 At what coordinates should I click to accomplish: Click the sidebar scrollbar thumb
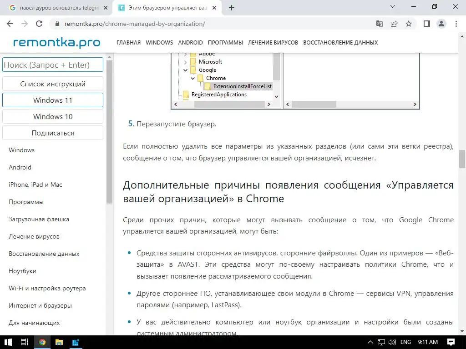tap(109, 132)
